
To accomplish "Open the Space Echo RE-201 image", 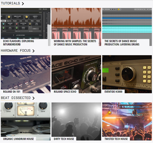I will [76, 73].
